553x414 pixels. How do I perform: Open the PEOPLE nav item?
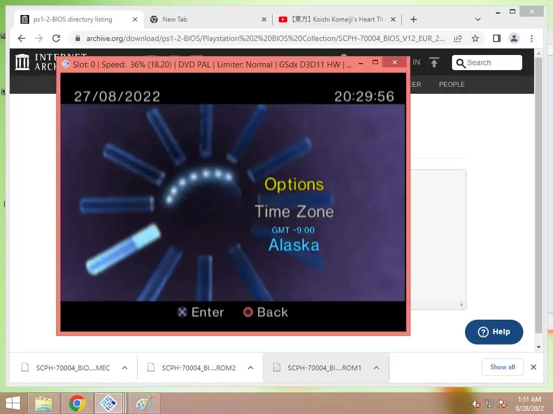[x=452, y=85]
